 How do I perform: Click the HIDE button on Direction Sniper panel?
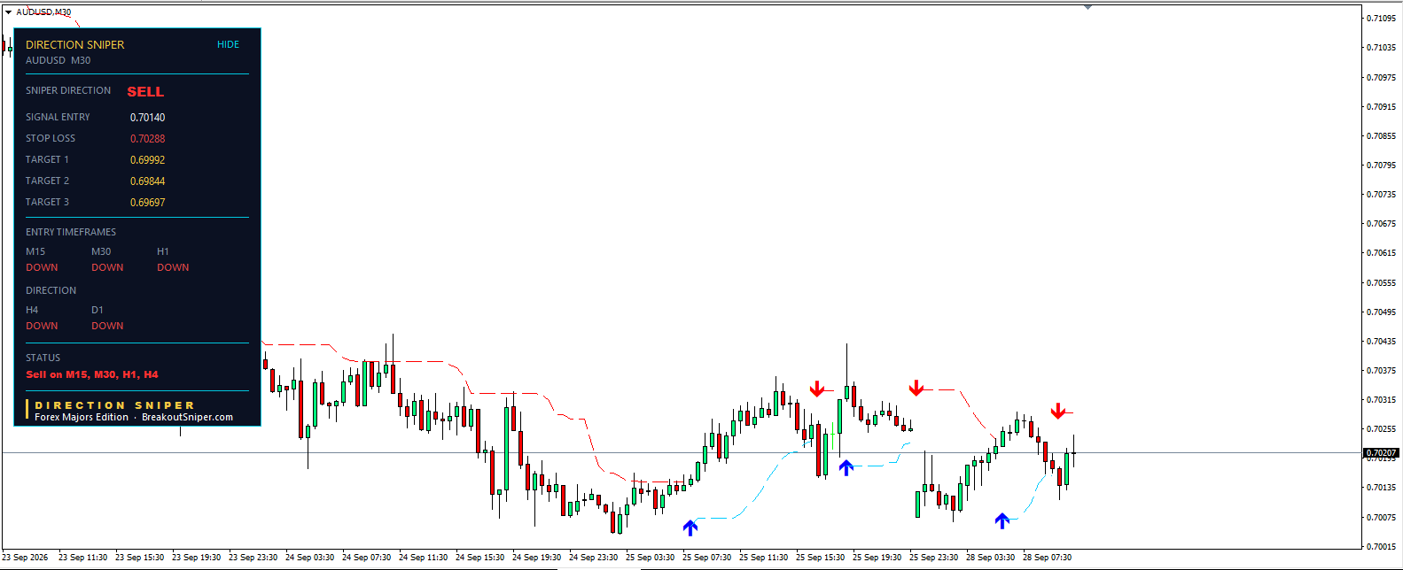[x=228, y=44]
